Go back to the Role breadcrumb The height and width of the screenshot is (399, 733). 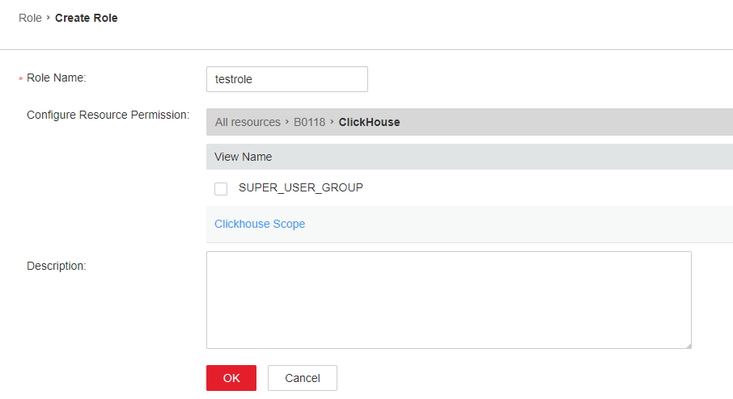30,18
